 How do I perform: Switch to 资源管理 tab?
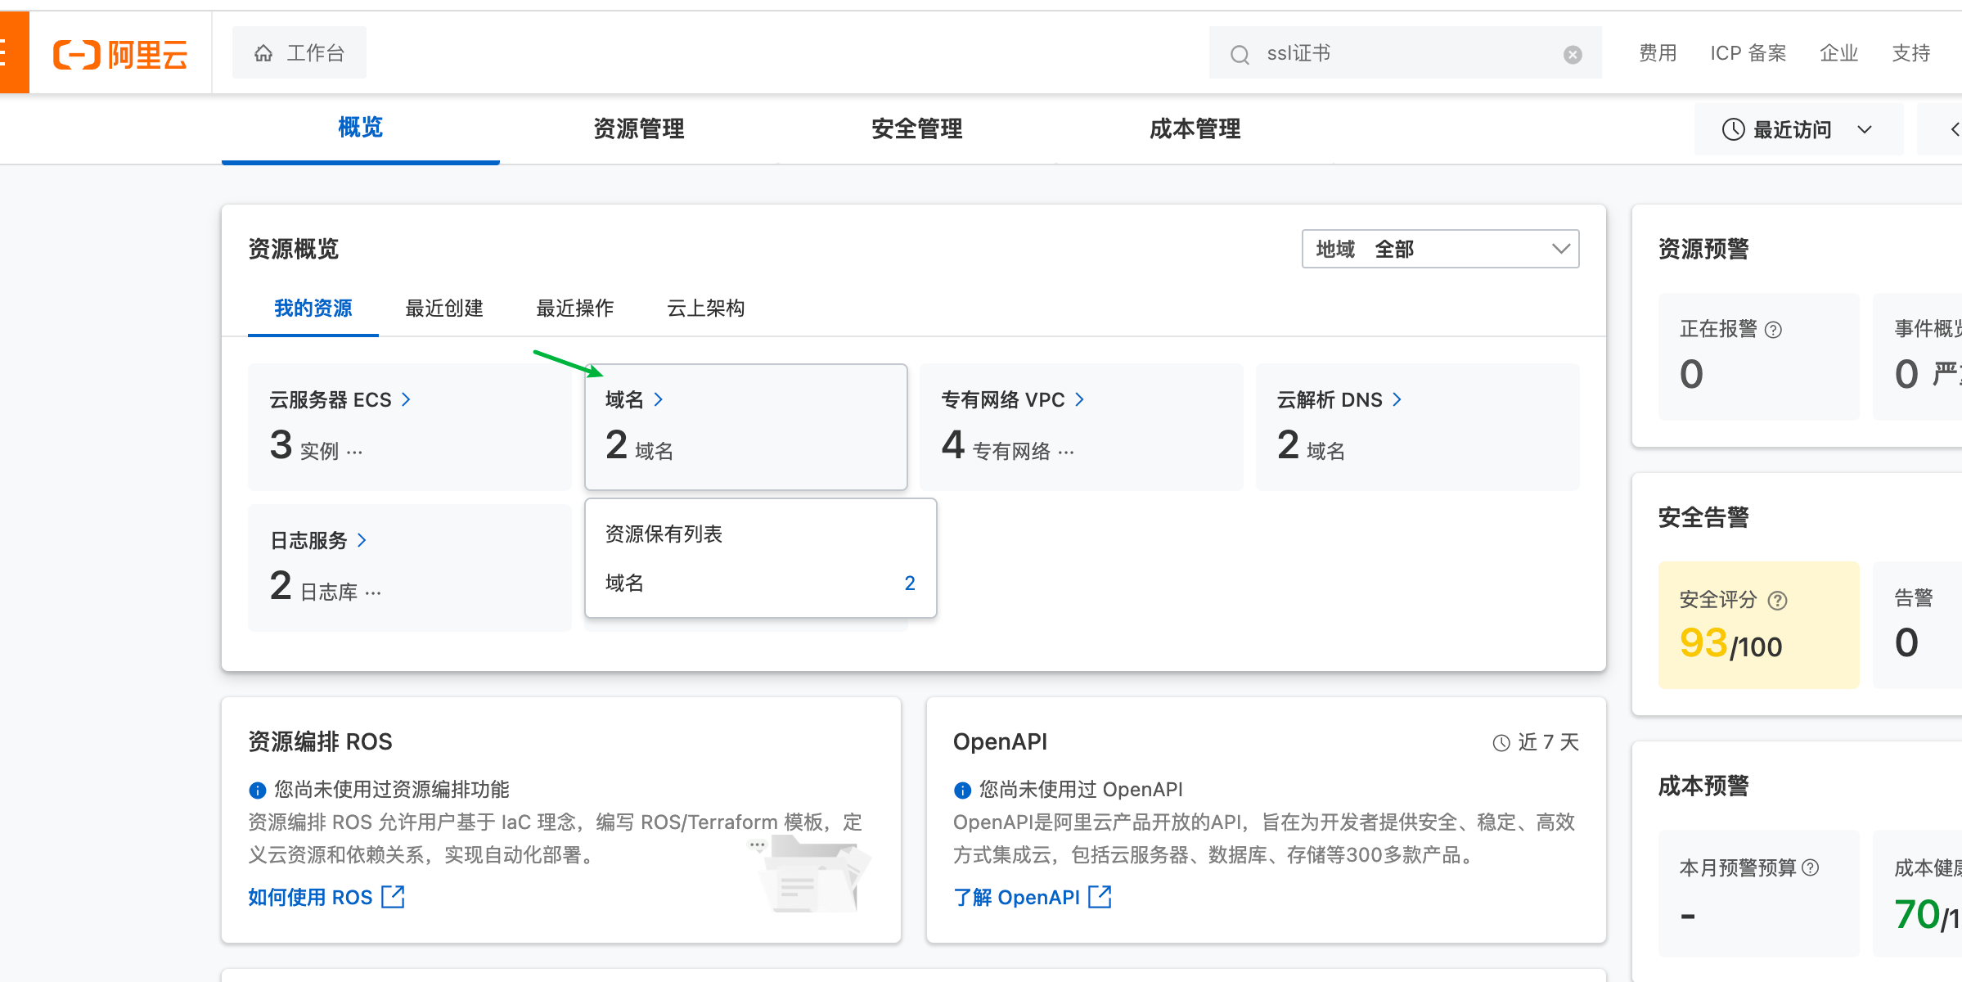[638, 128]
